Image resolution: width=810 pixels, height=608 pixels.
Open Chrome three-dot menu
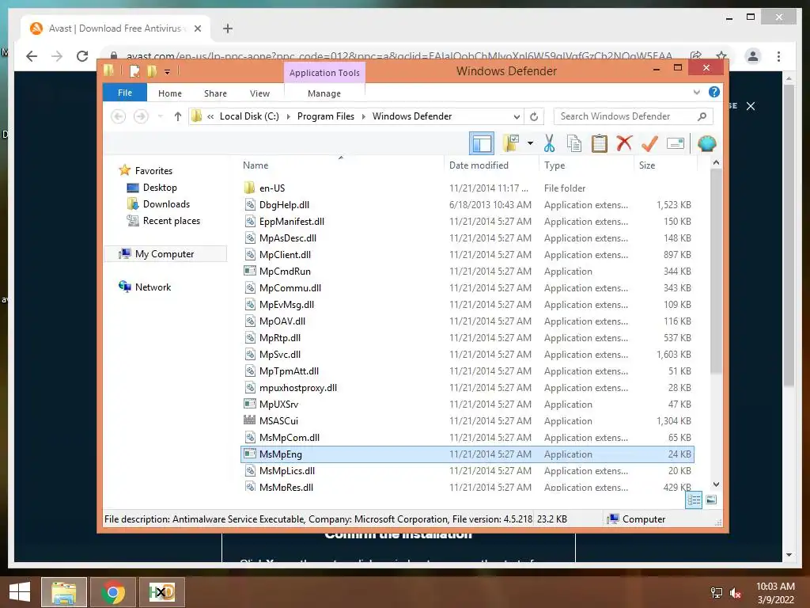778,56
